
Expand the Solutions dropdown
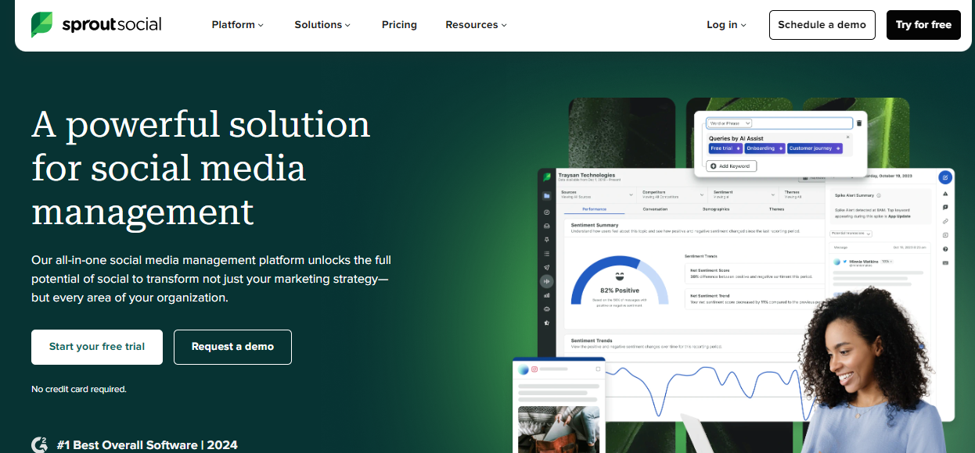point(322,25)
